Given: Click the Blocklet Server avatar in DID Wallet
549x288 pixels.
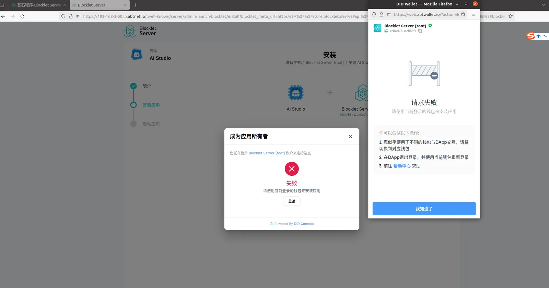Looking at the screenshot, I should 377,28.
